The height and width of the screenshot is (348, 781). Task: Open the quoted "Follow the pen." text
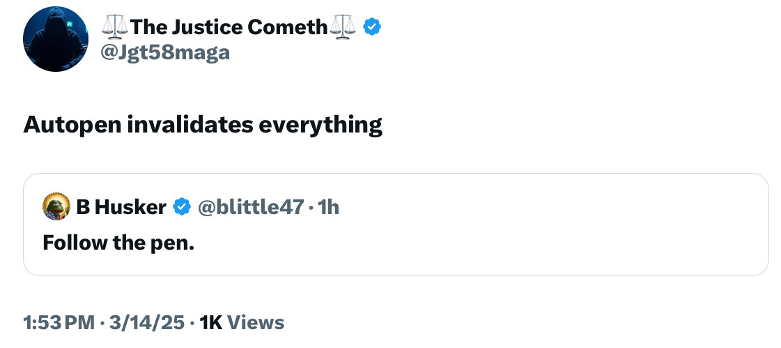pos(118,242)
